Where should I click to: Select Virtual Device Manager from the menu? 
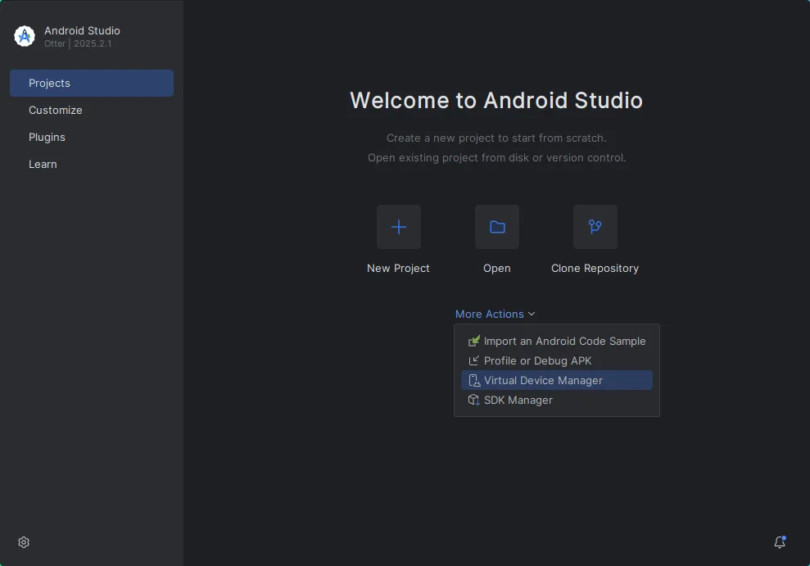543,379
